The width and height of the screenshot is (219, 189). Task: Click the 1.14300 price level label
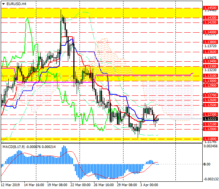click(x=210, y=17)
